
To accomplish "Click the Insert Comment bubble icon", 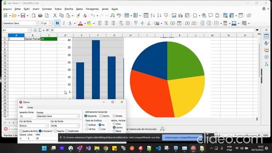I will [x=211, y=15].
